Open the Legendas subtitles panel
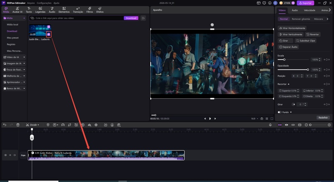The image size is (334, 182). click(40, 10)
